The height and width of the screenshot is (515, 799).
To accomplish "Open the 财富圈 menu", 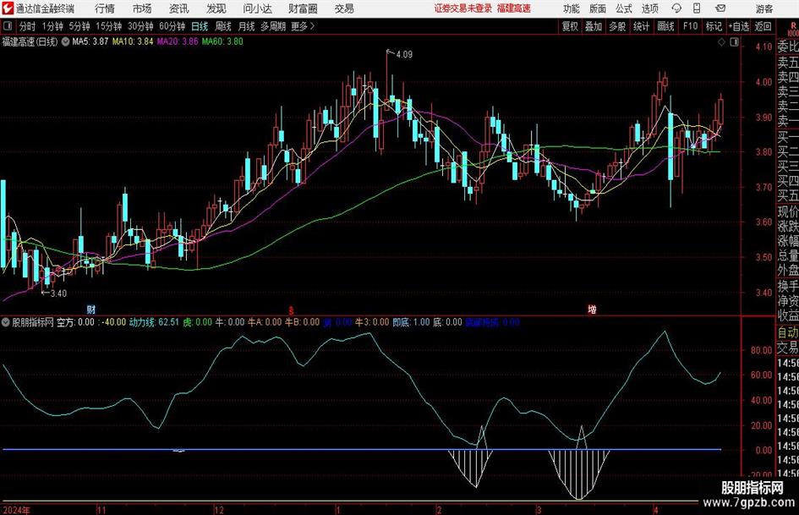I will point(303,8).
